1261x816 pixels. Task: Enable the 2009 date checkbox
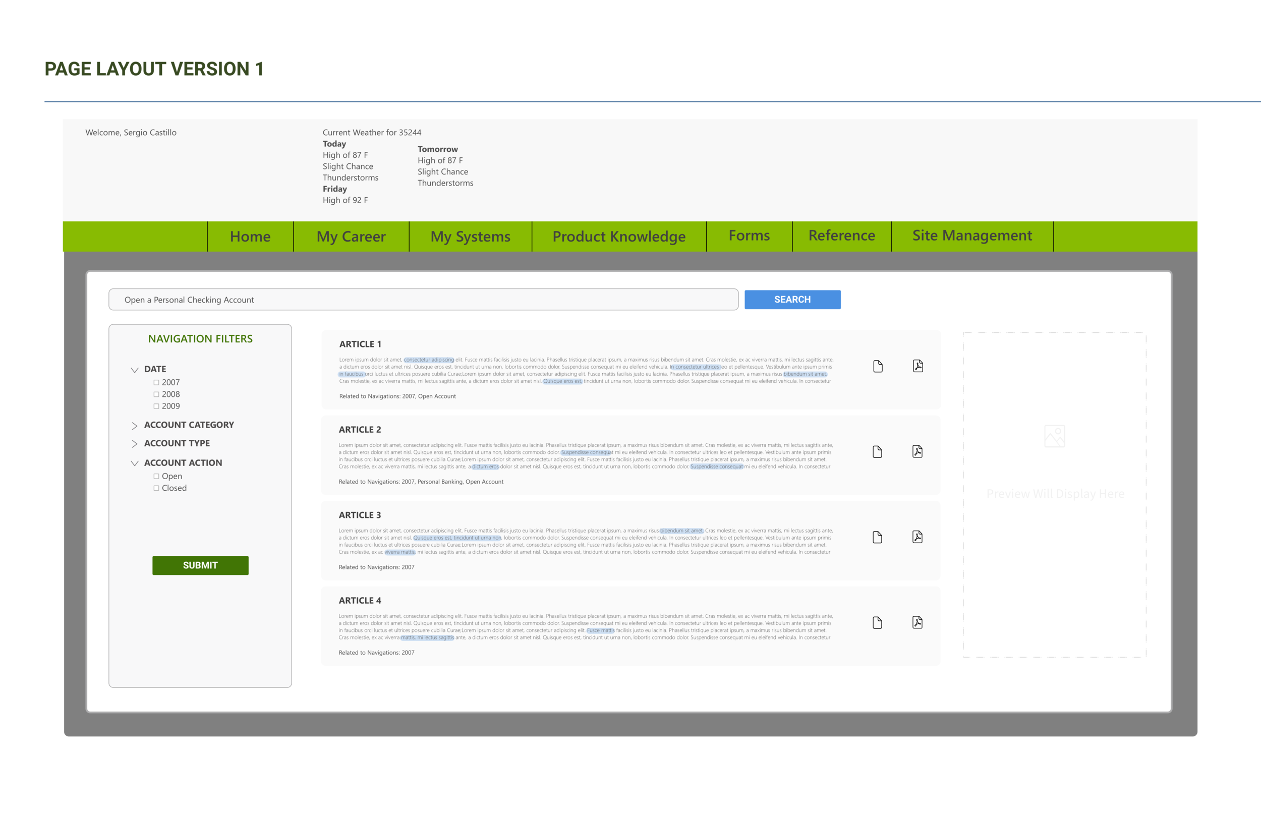(156, 406)
